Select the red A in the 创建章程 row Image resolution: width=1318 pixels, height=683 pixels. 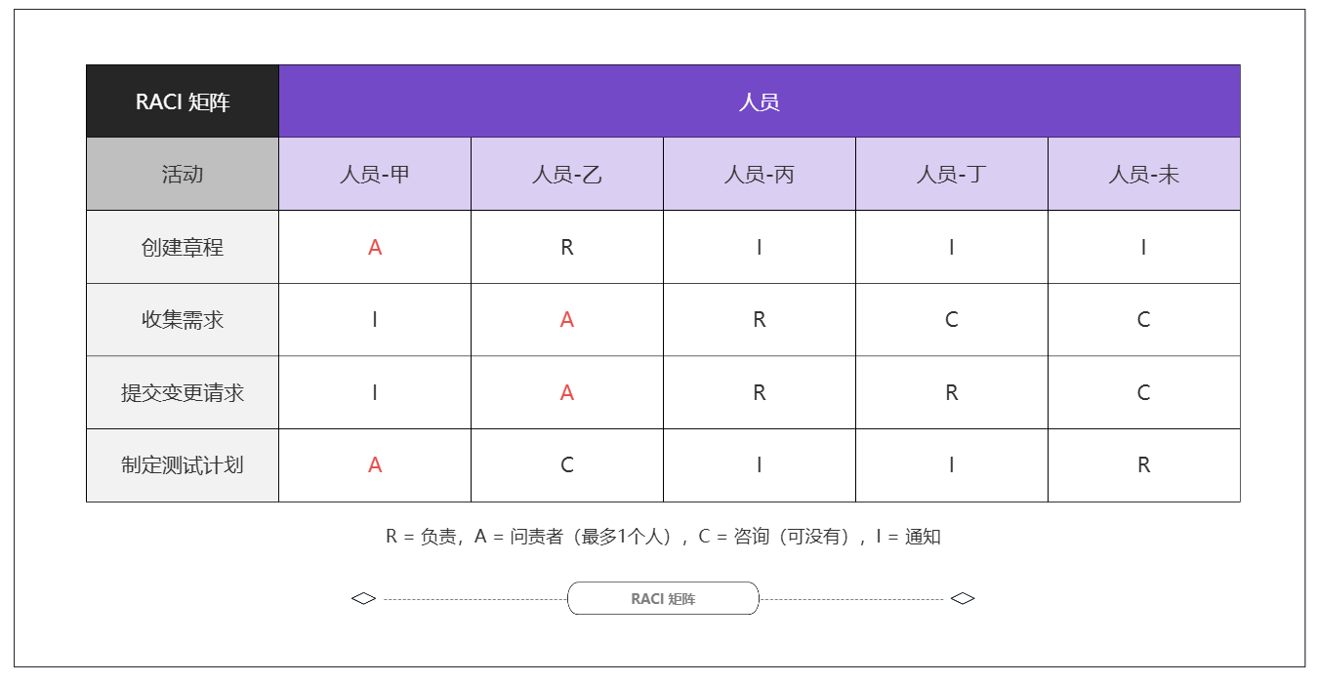point(375,248)
